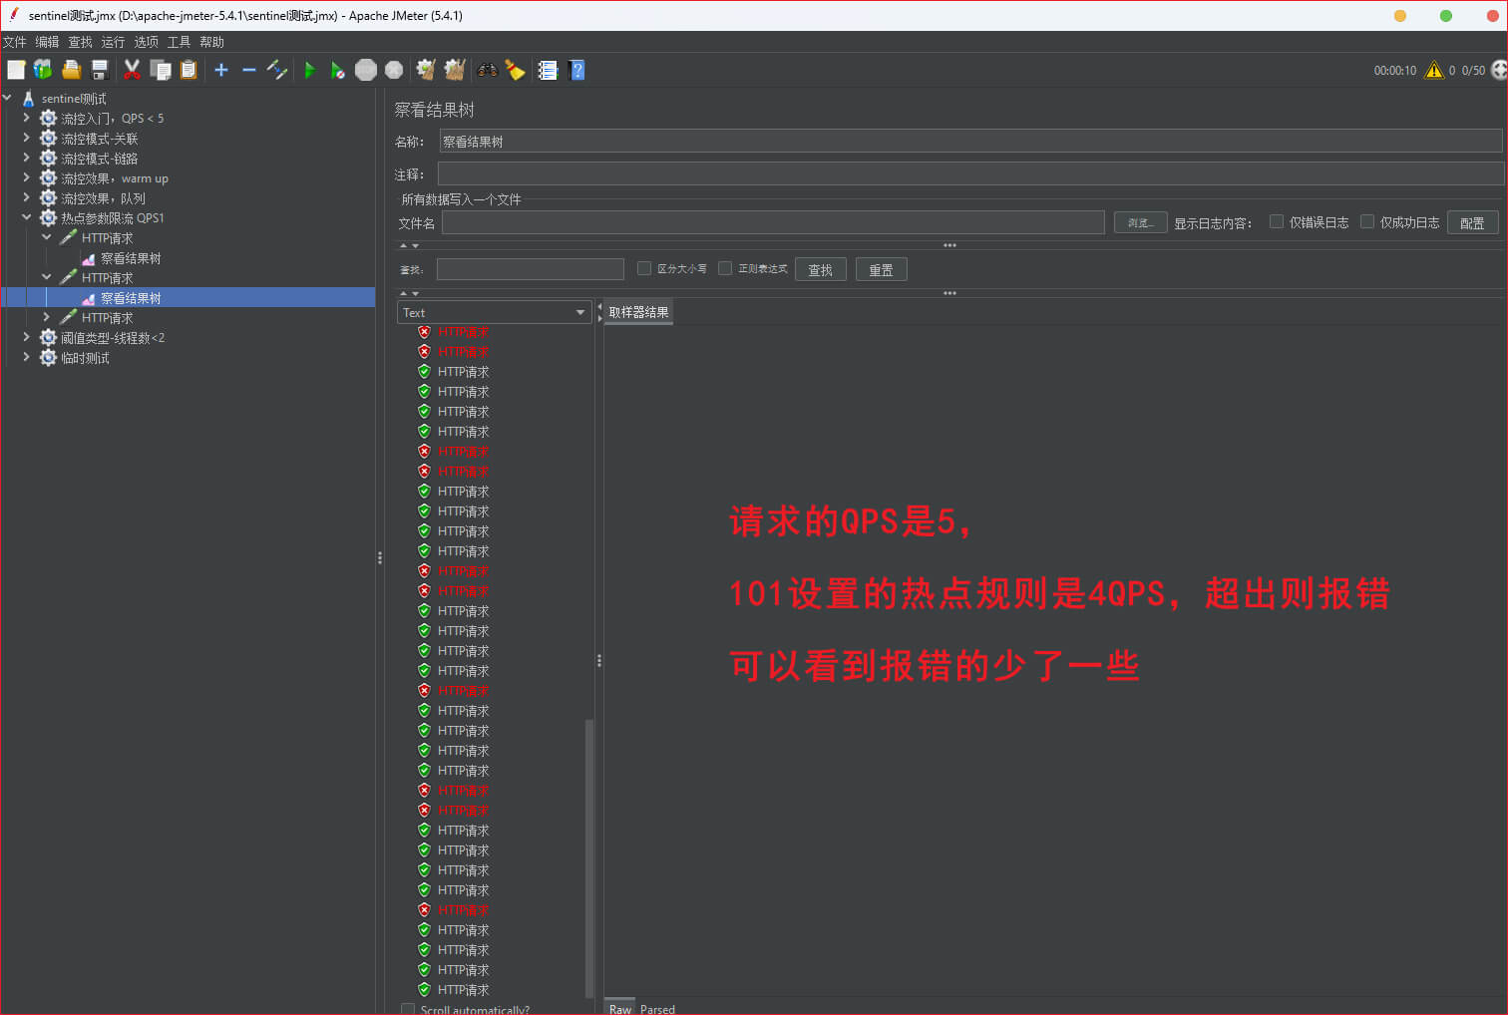Click splitter handle between results list and detail
This screenshot has width=1508, height=1015.
(x=598, y=660)
